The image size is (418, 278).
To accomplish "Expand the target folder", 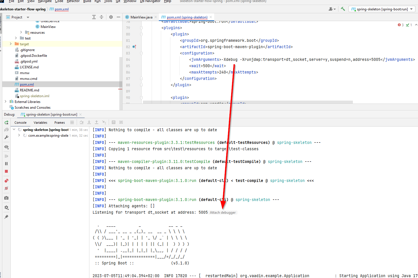I will (x=11, y=44).
